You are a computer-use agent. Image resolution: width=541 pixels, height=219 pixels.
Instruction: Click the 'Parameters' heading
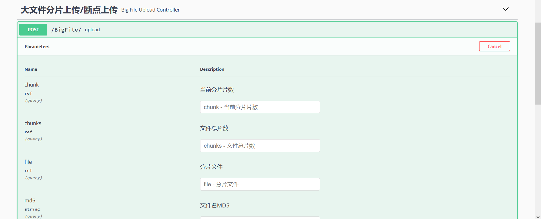click(x=37, y=47)
